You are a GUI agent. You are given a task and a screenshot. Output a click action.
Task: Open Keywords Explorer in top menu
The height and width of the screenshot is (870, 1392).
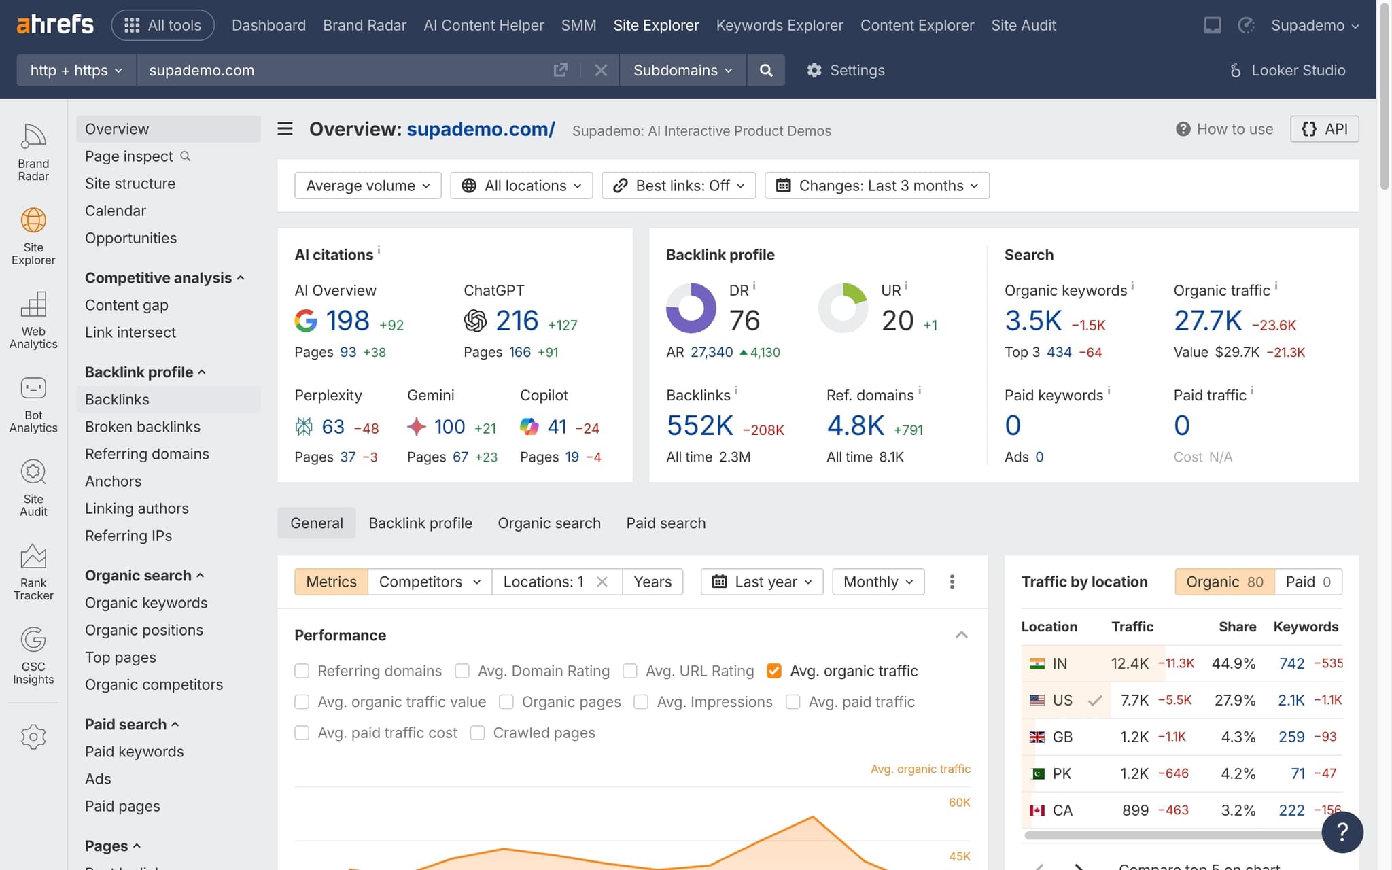click(779, 25)
